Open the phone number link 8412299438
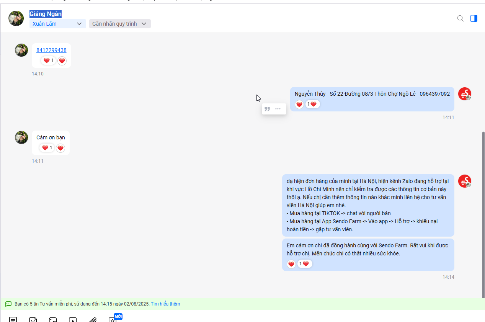Image resolution: width=485 pixels, height=322 pixels. 51,50
